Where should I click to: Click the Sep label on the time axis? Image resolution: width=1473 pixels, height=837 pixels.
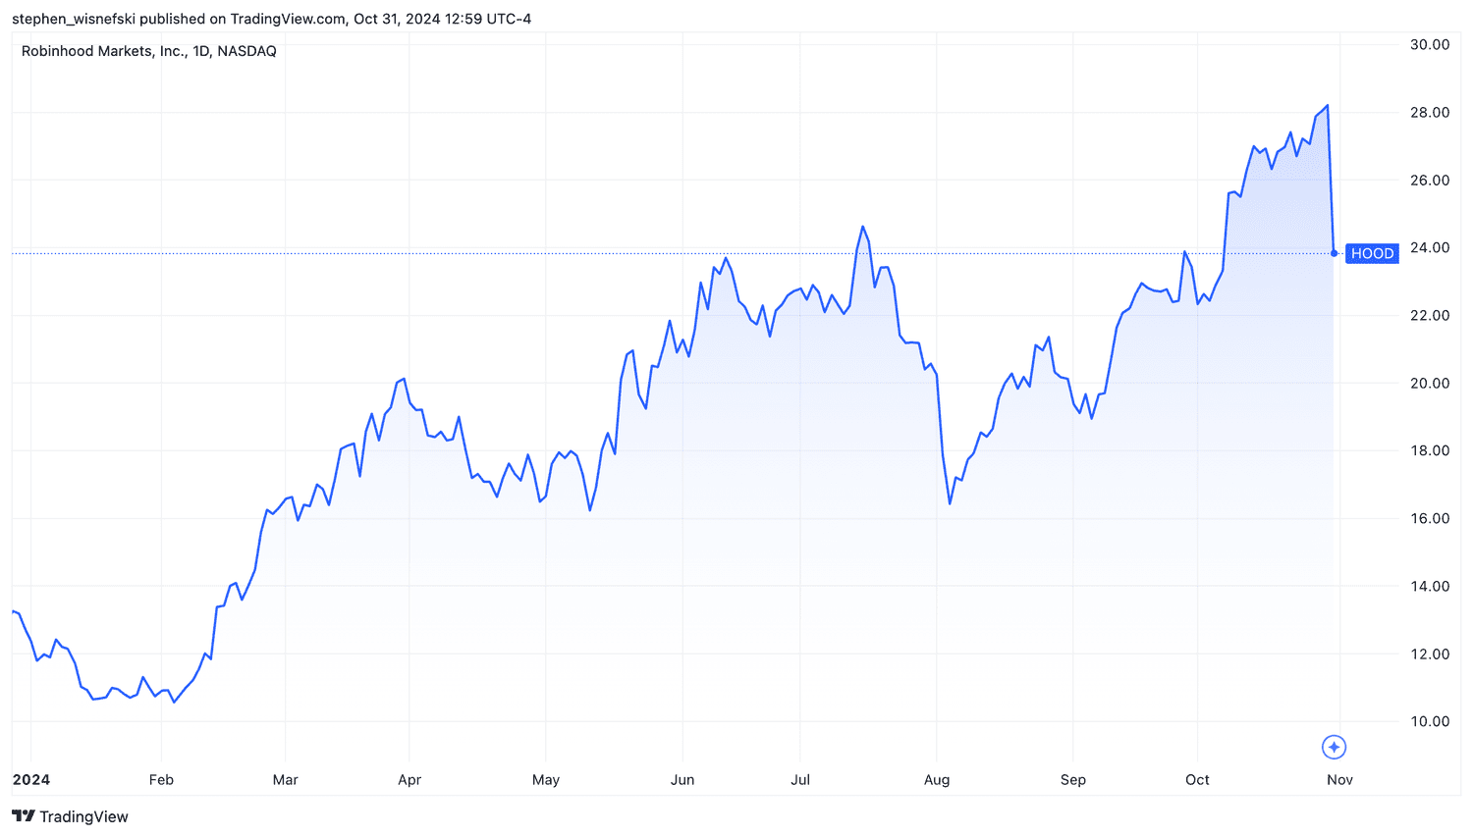click(1073, 780)
